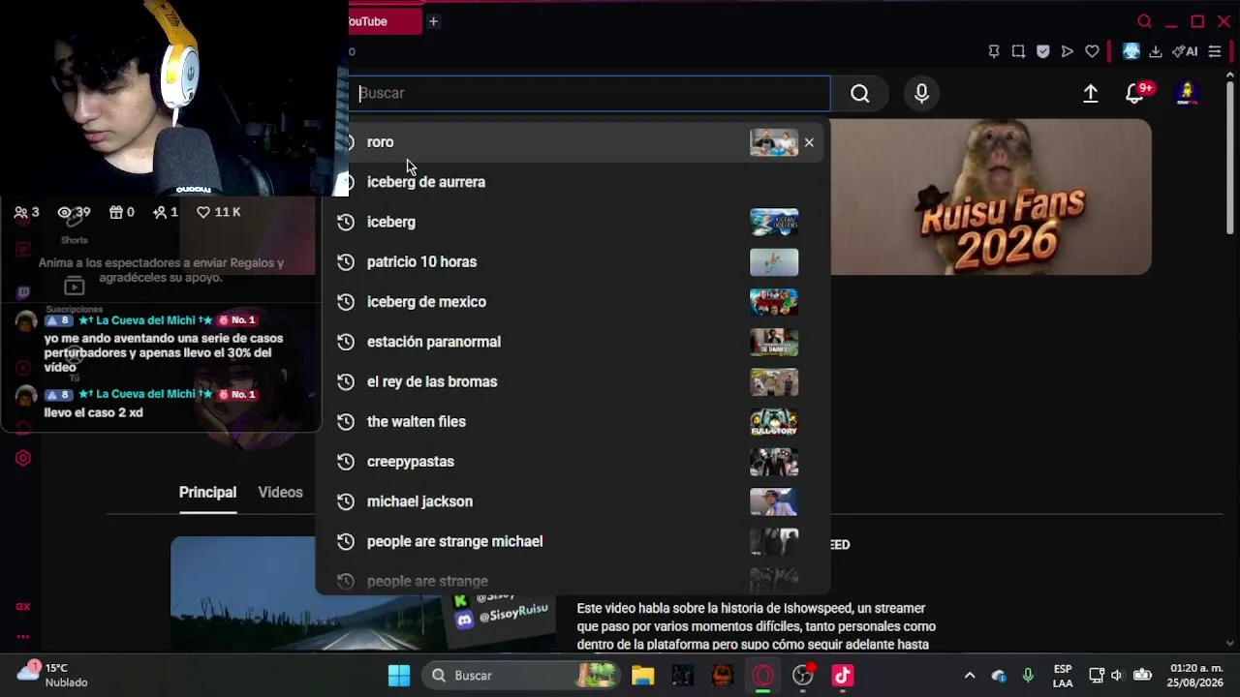Open Opera downloads icon
Viewport: 1240px width, 697px height.
point(1155,51)
